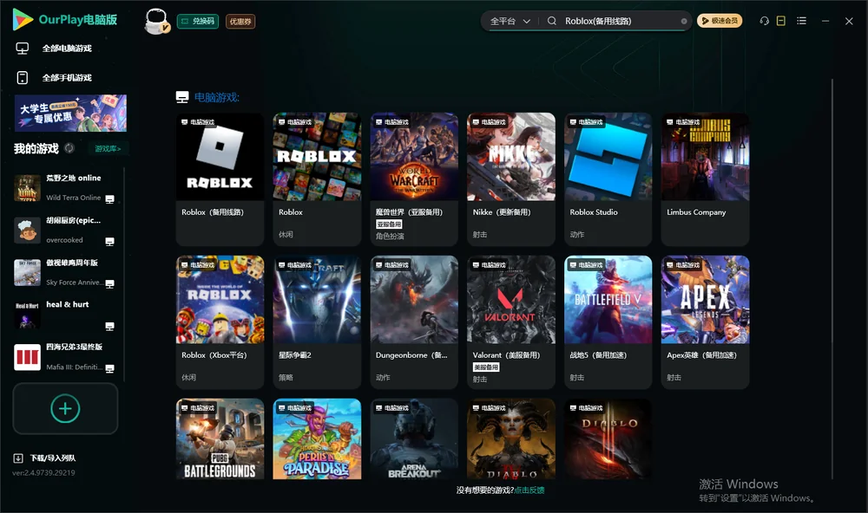Click the 胡闹厨房 overcooked game icon

click(27, 230)
